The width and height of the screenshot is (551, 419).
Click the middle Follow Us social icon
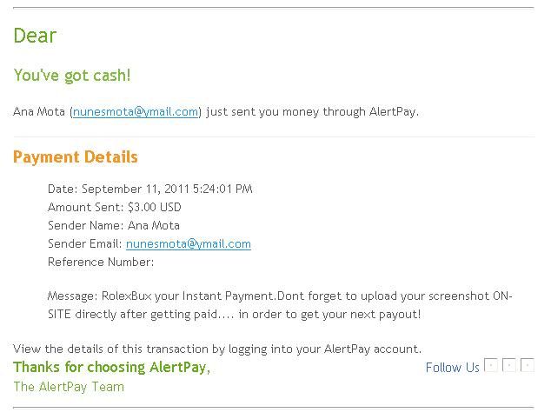(x=509, y=365)
